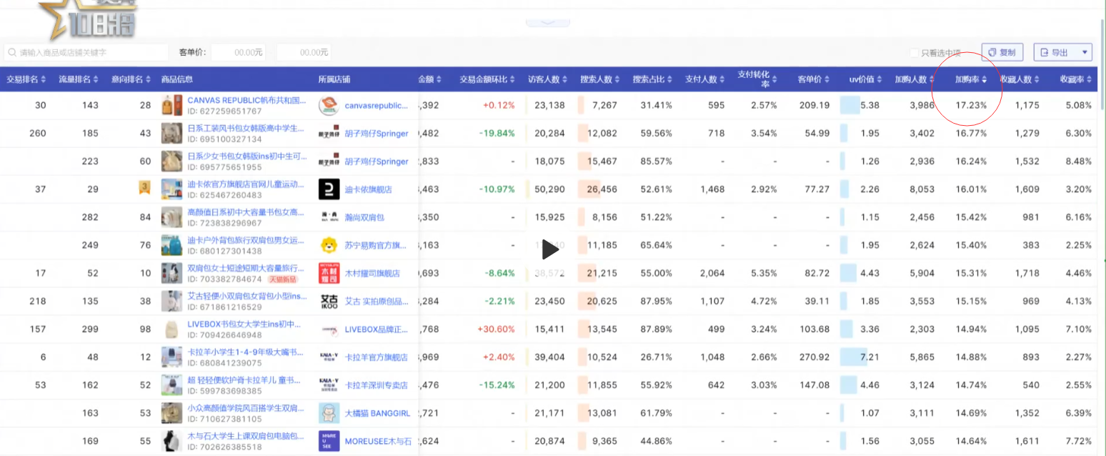Click the MOREUSEE purple store logo
Image resolution: width=1106 pixels, height=456 pixels.
tap(329, 441)
